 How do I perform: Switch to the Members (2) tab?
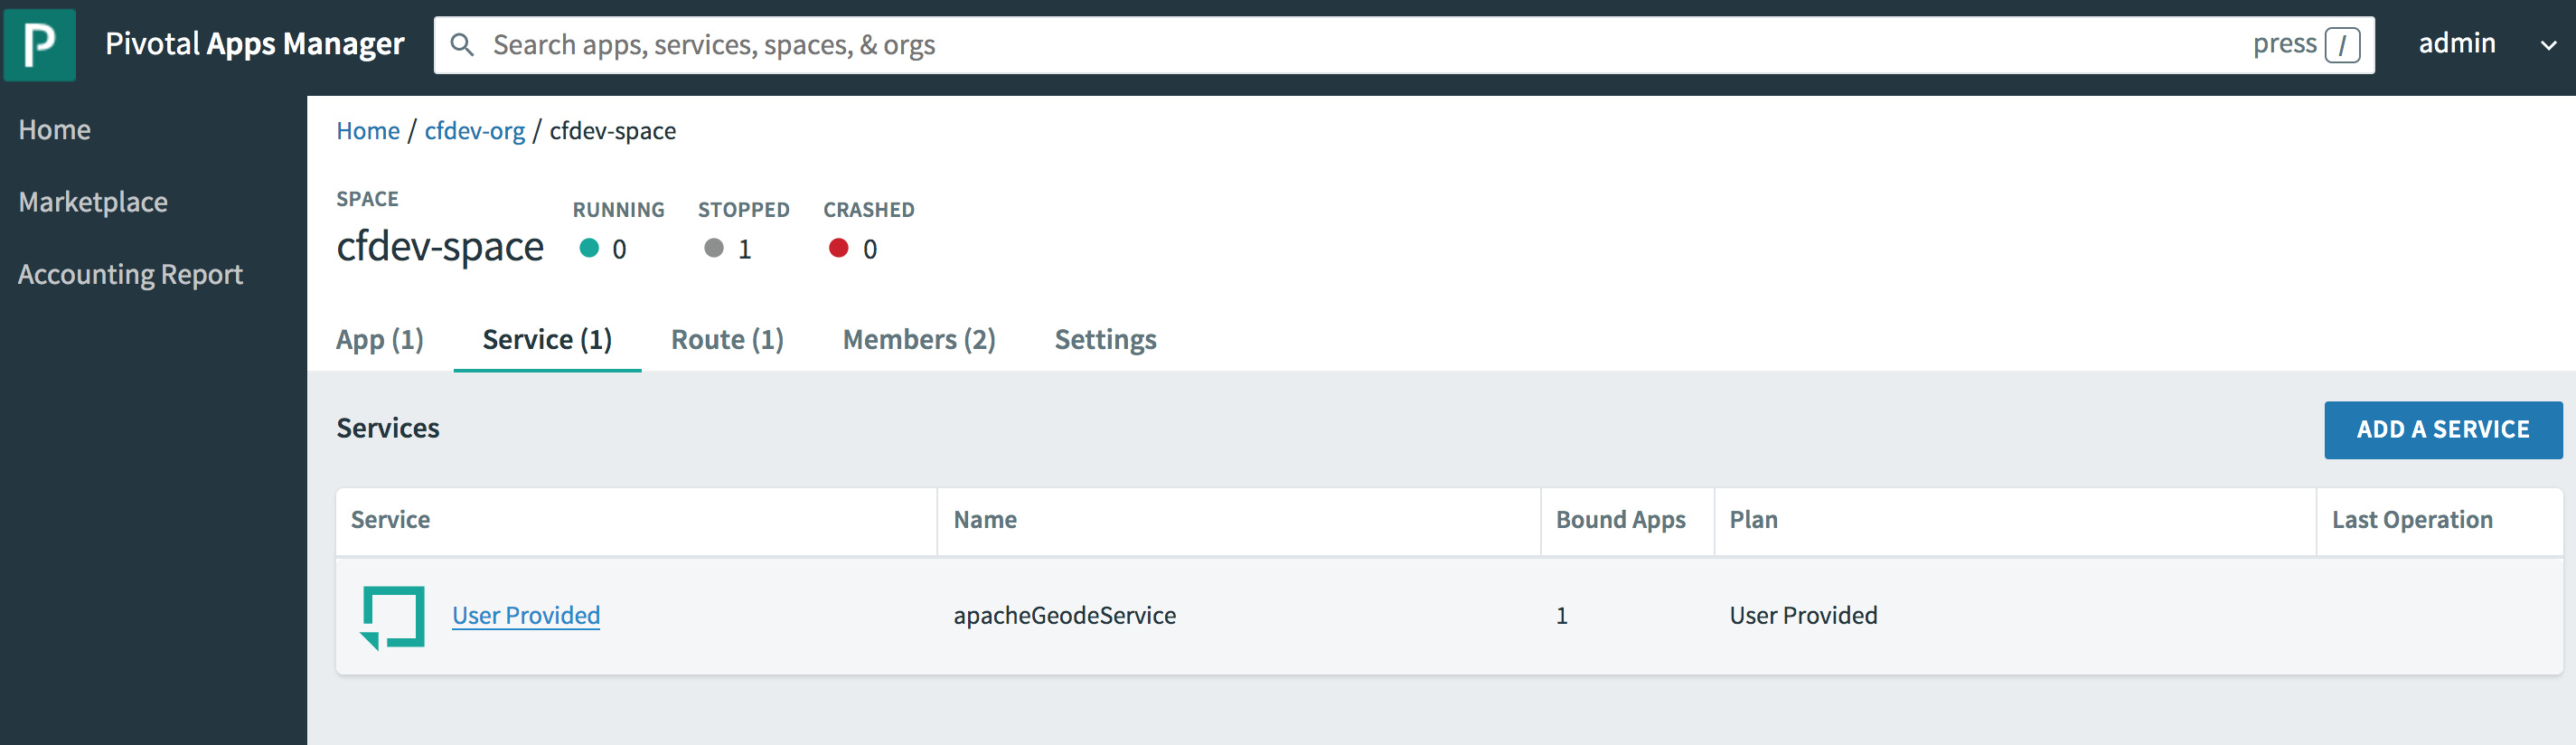(x=919, y=340)
